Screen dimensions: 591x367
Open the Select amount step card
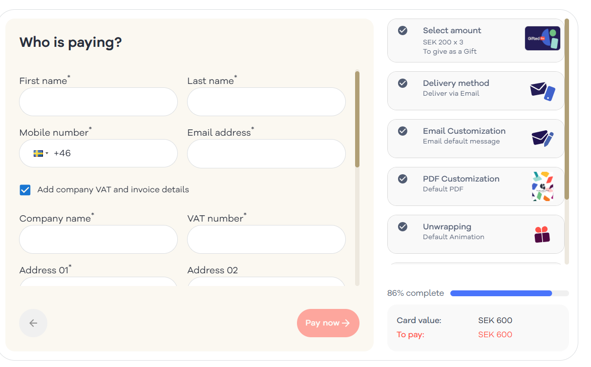pyautogui.click(x=476, y=41)
